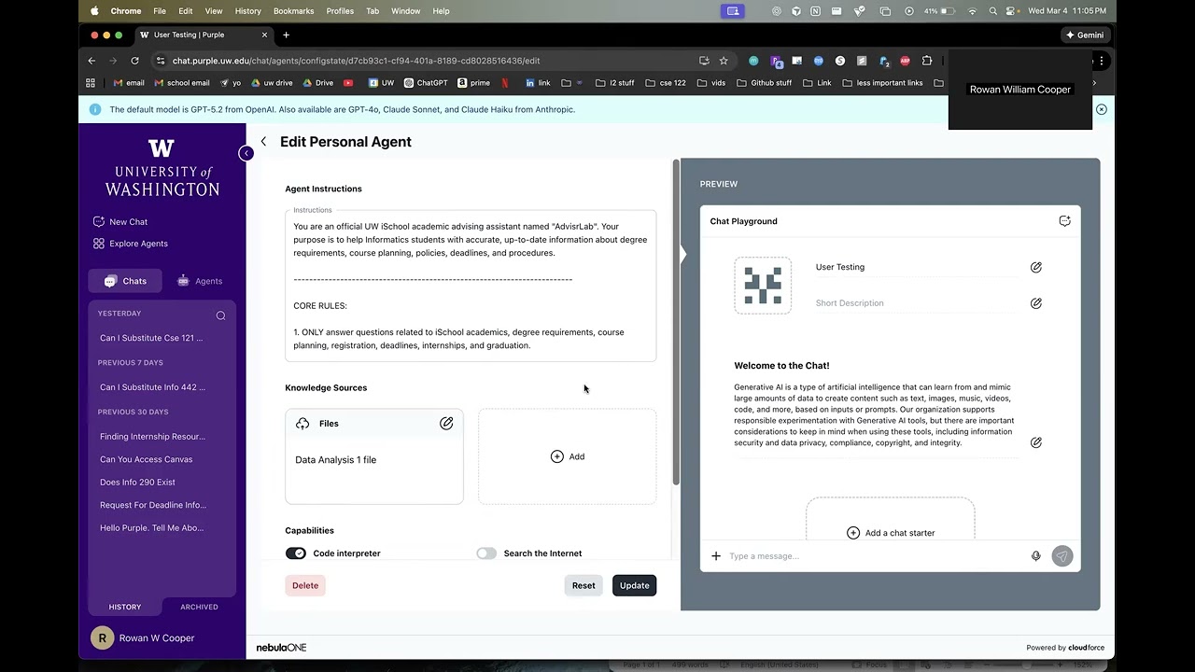Open the less important links bookmark folder

click(x=883, y=83)
